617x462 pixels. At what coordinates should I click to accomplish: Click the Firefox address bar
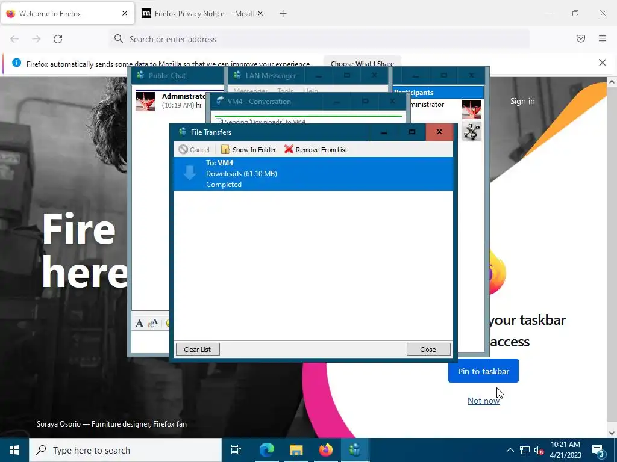[319, 39]
